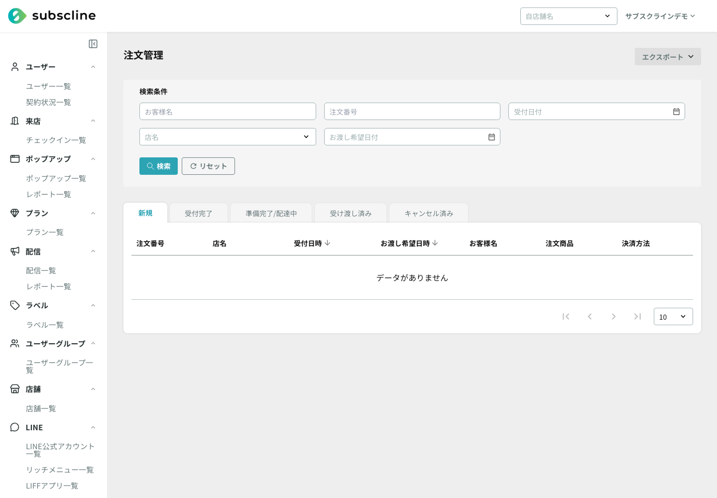Open the エクスポート dropdown button
717x498 pixels.
pyautogui.click(x=668, y=57)
